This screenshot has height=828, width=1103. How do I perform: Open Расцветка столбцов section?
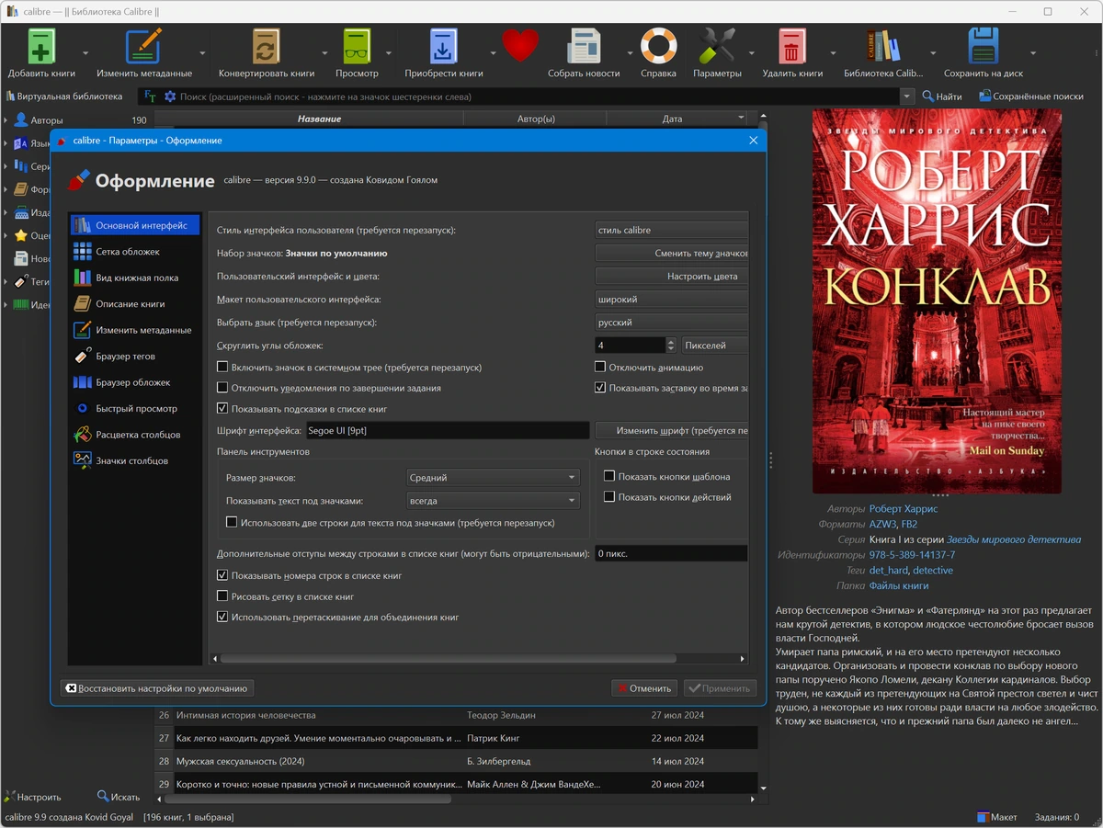(x=134, y=435)
